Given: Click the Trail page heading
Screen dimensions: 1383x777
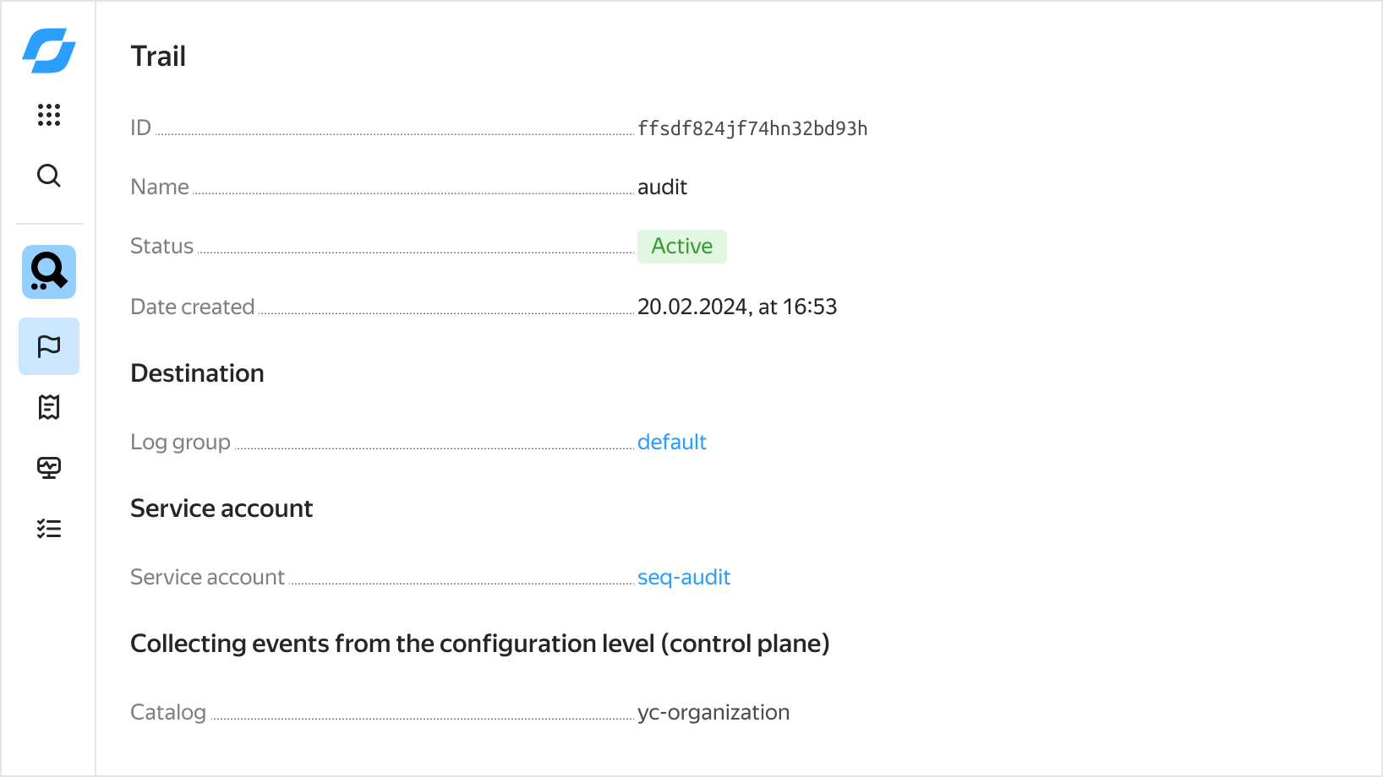Looking at the screenshot, I should pyautogui.click(x=158, y=57).
